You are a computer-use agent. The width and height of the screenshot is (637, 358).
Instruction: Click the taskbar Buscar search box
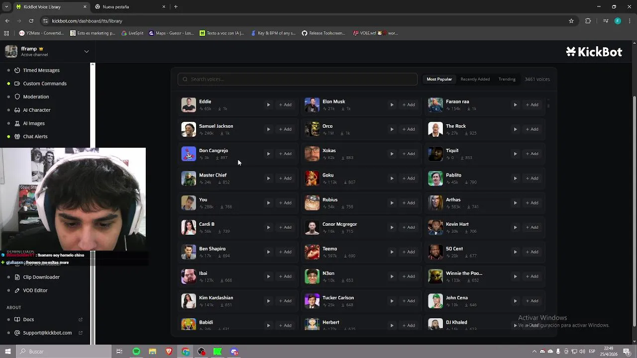coord(64,352)
